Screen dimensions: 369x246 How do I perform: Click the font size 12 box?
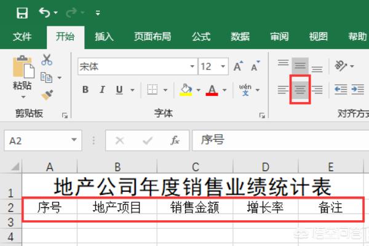[x=209, y=66]
